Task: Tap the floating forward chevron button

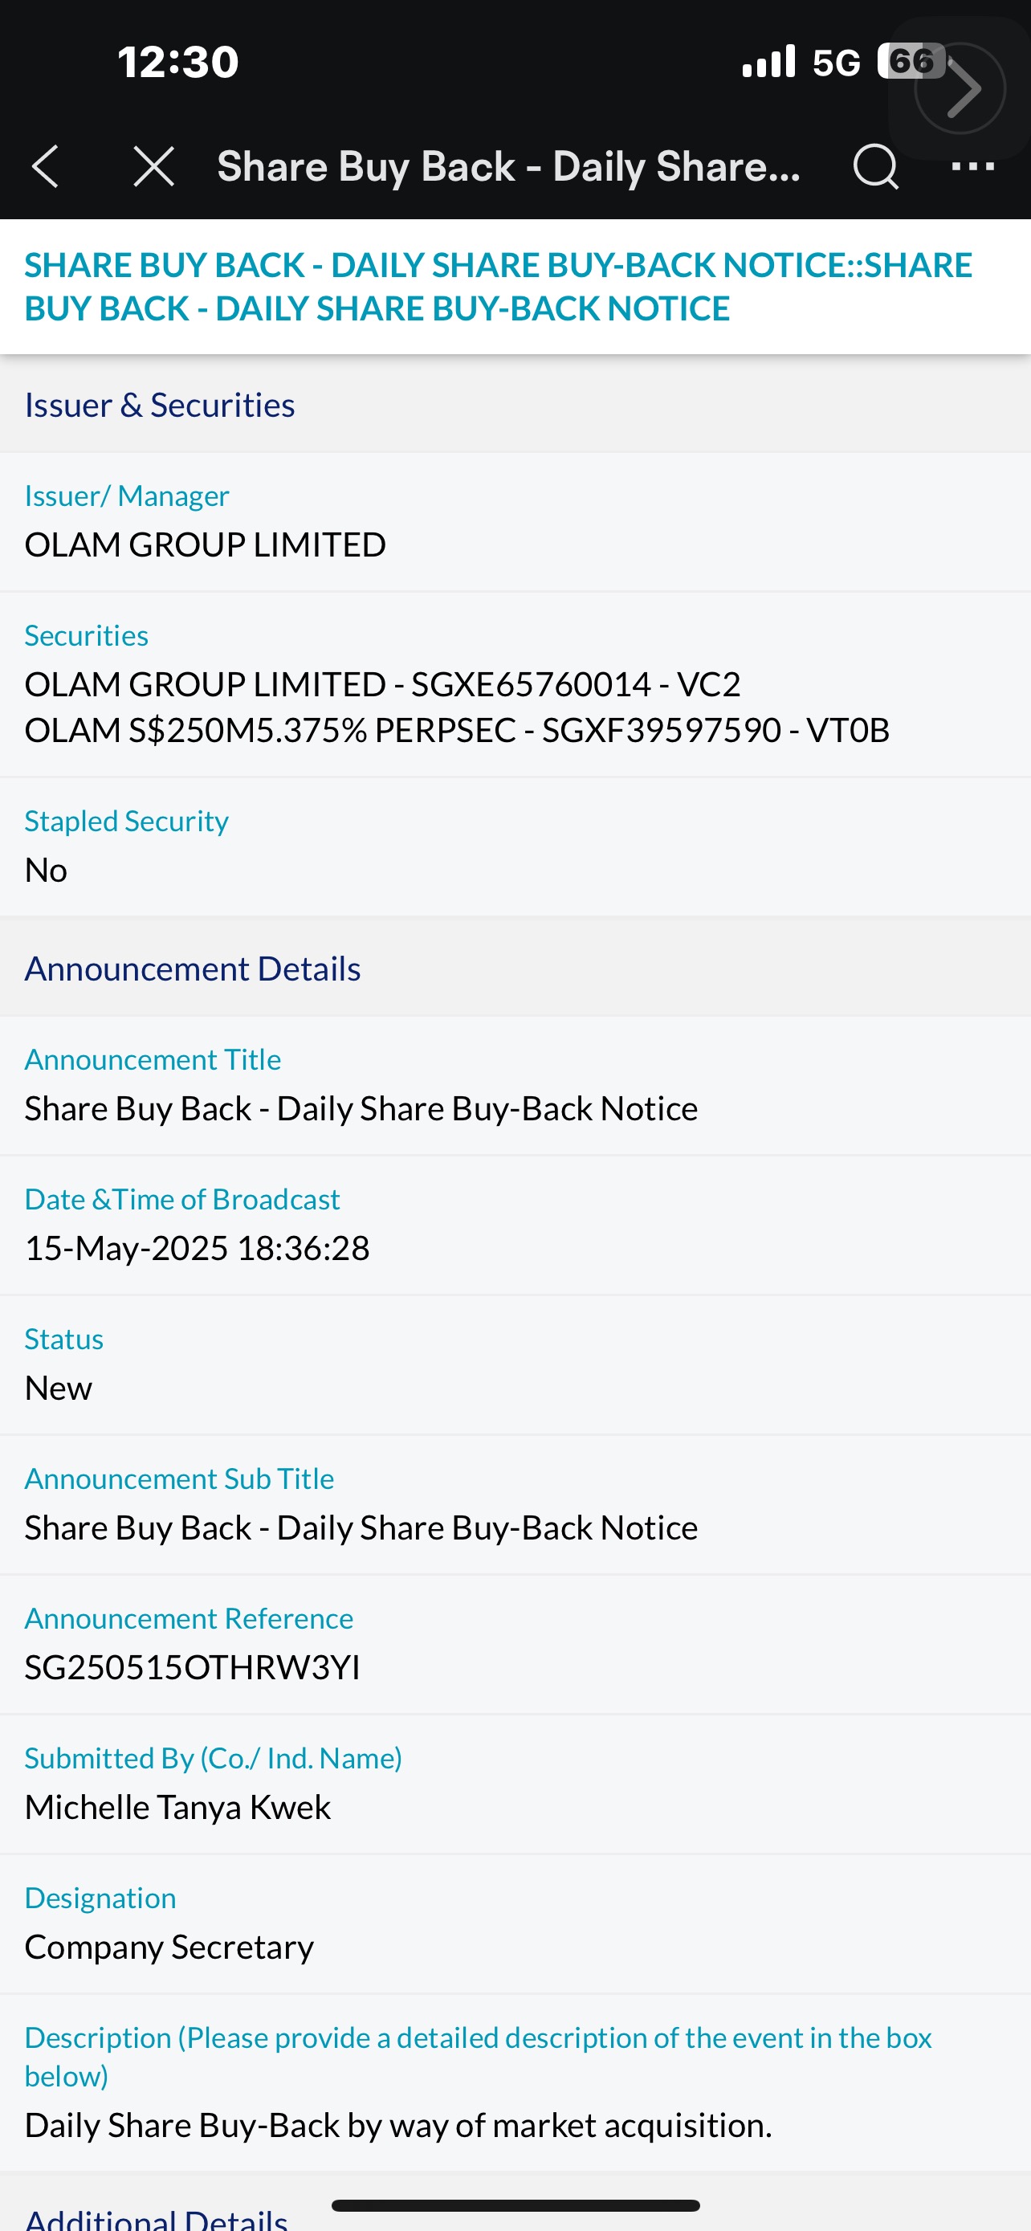Action: coord(960,88)
